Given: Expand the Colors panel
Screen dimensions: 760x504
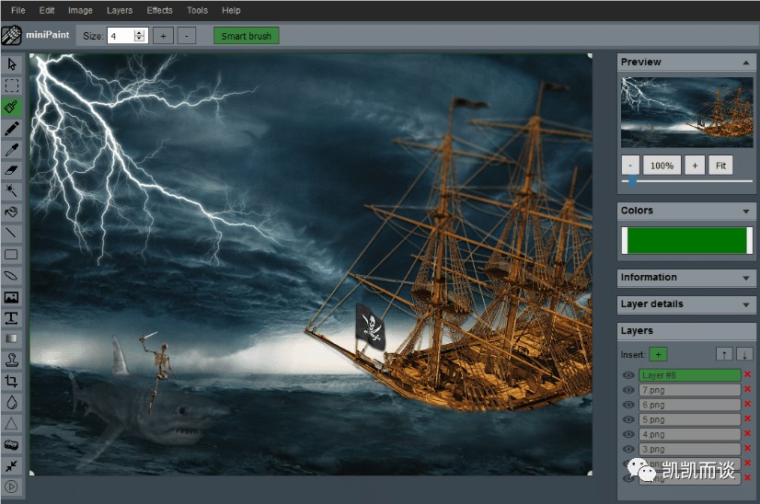Looking at the screenshot, I should pos(746,211).
